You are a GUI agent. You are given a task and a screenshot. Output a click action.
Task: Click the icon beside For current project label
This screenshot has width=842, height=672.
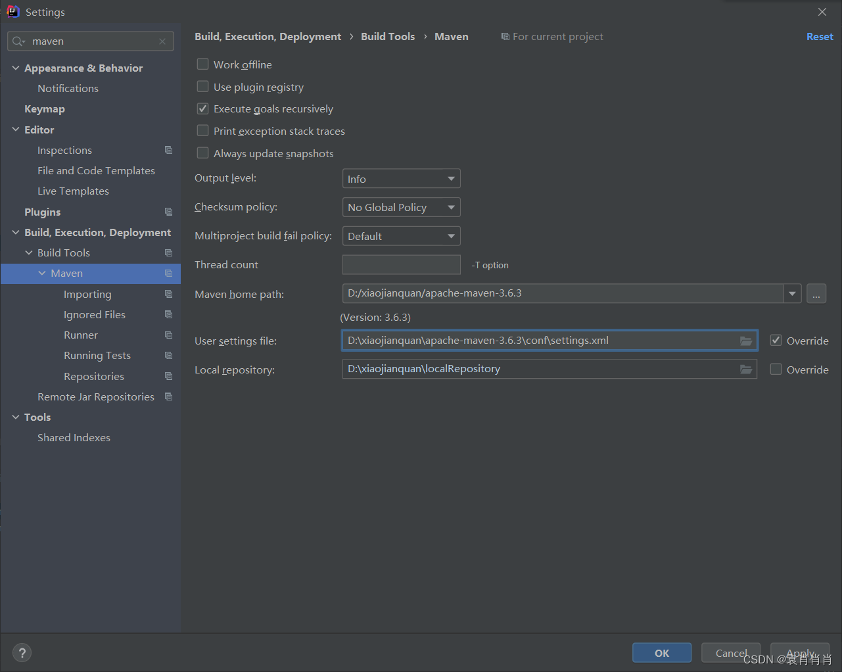point(505,36)
